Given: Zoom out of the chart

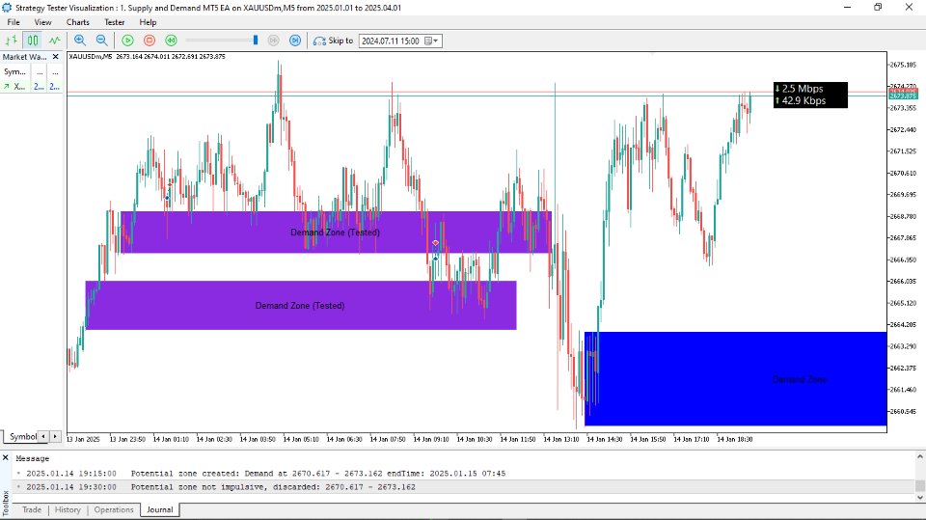Looking at the screenshot, I should click(101, 41).
